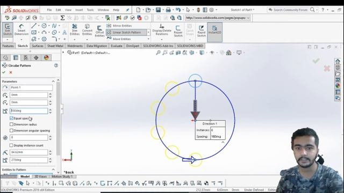
Task: Switch to the Evaluate tab
Action: click(x=117, y=46)
